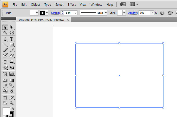
Task: Select the Live Paint Selection tool
Action: [11, 91]
